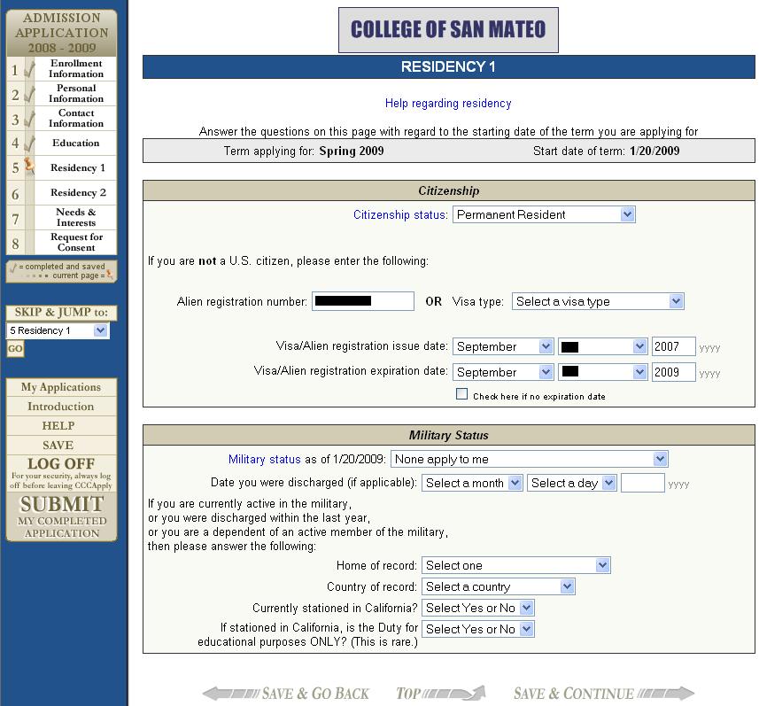Click Save & Continue arrow
This screenshot has height=706, width=759.
click(604, 693)
